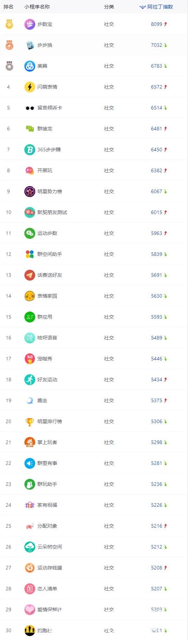Select the 闪萌表情 lightning bolt icon
This screenshot has width=188, height=640.
click(x=30, y=87)
